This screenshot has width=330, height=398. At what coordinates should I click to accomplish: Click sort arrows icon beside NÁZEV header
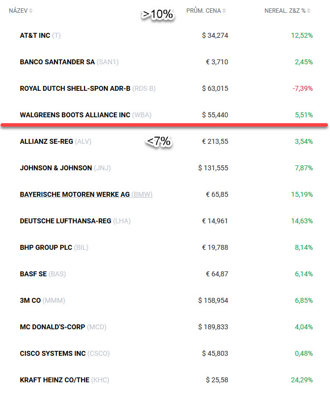tap(31, 11)
